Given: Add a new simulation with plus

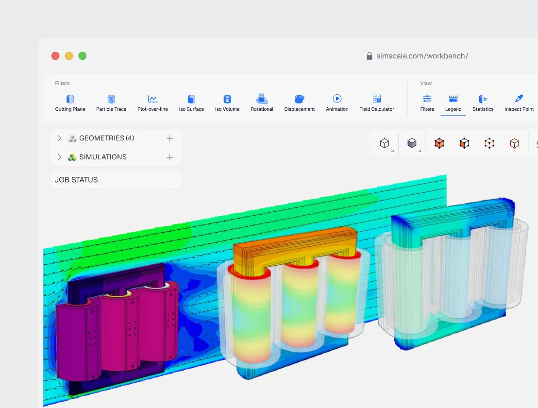Looking at the screenshot, I should click(x=169, y=157).
